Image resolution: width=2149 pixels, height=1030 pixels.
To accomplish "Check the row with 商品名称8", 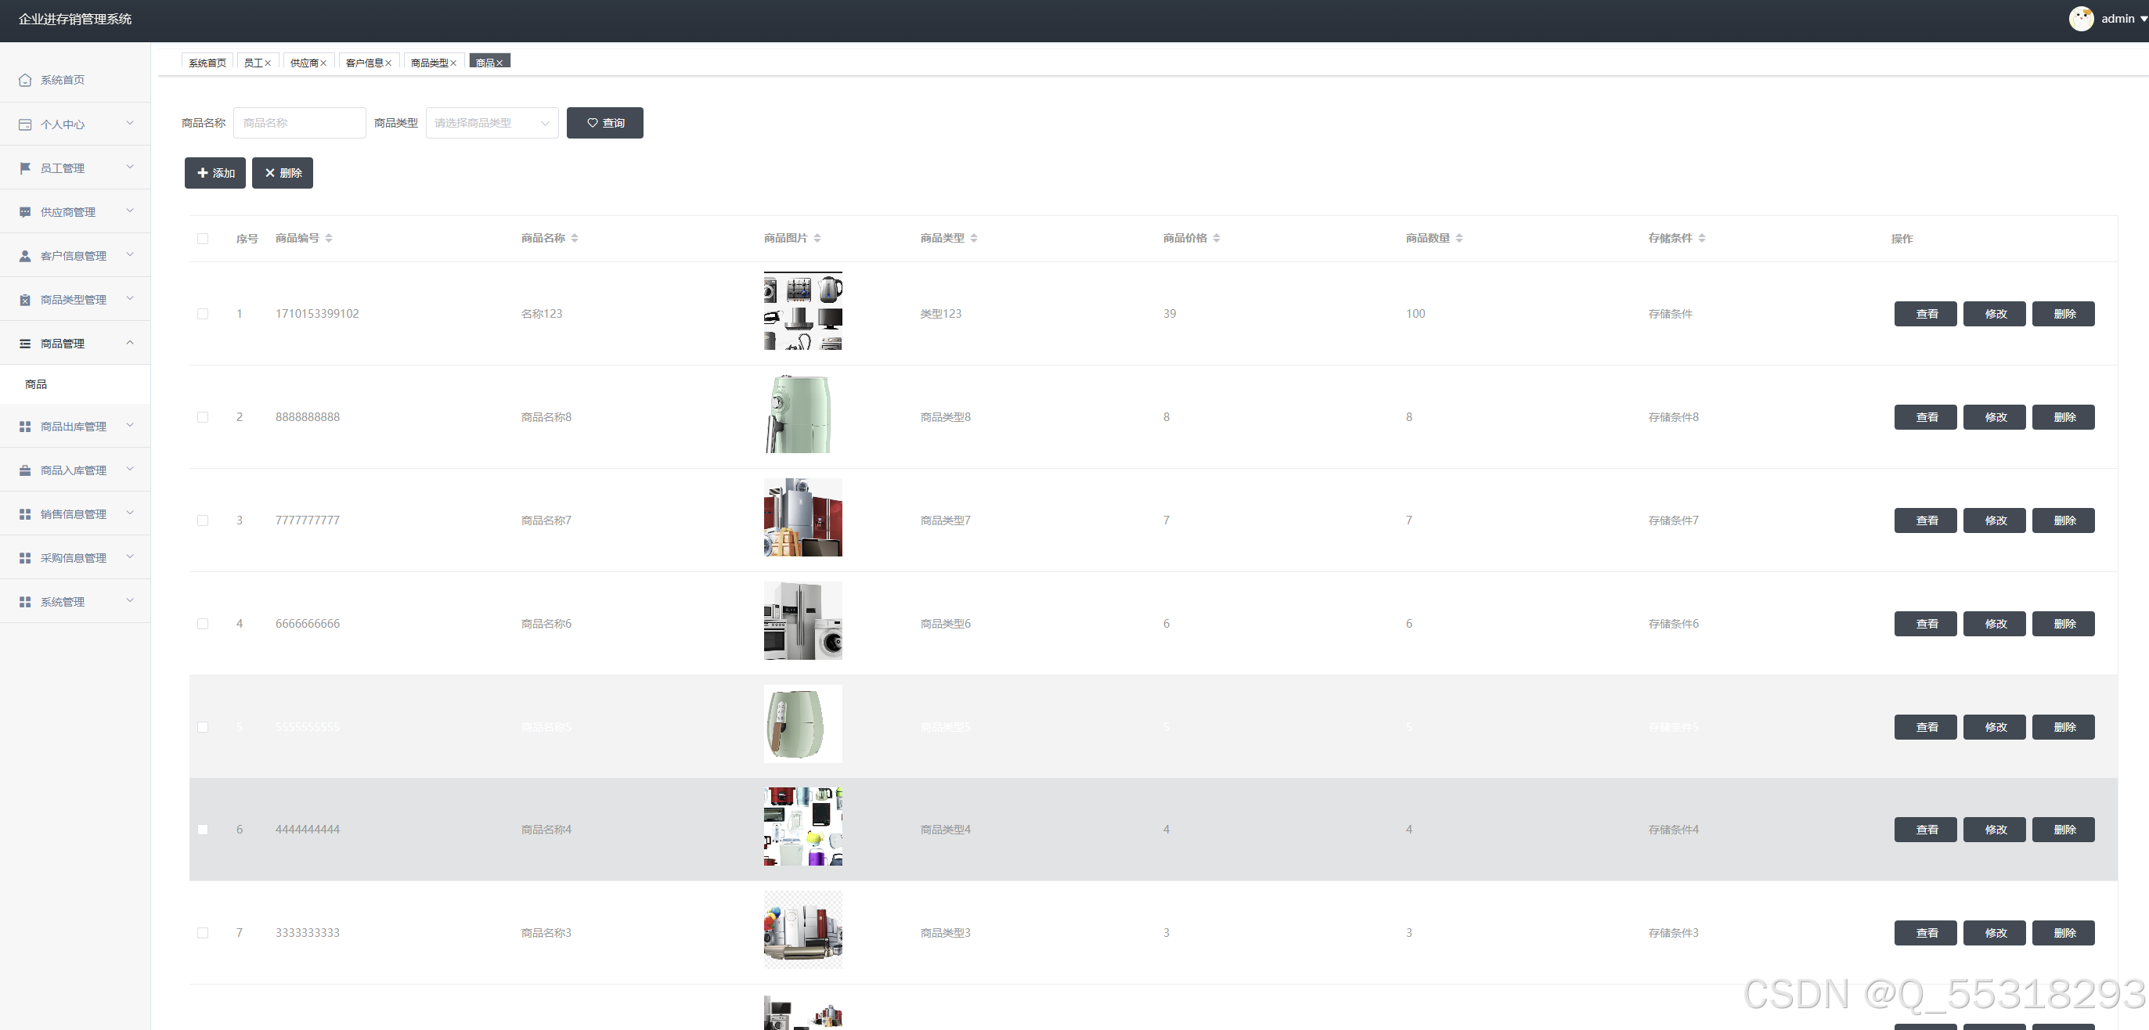I will [x=203, y=417].
